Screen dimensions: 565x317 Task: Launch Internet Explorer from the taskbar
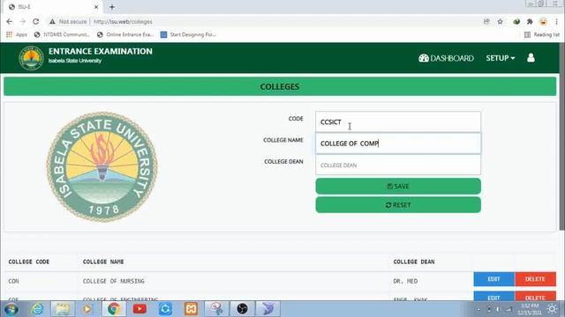tap(37, 309)
